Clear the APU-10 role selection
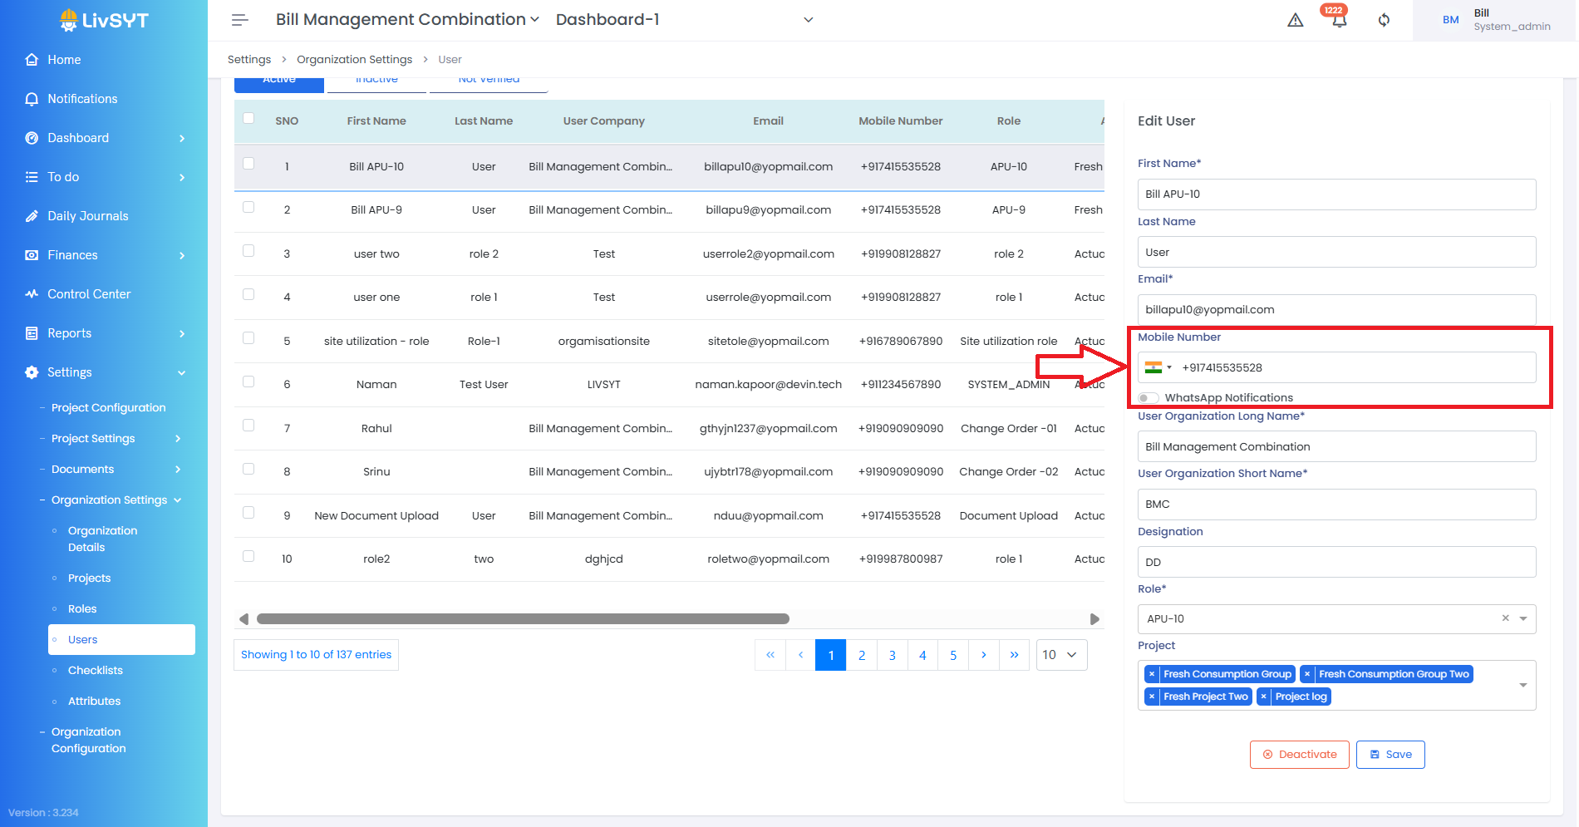 click(1505, 618)
